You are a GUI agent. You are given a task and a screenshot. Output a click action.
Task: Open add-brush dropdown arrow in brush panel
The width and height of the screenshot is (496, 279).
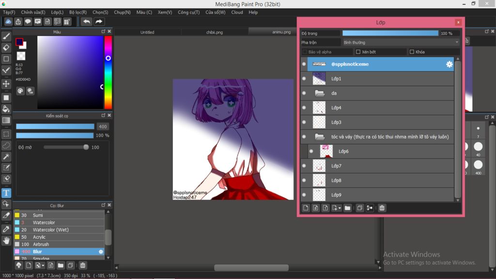43,266
